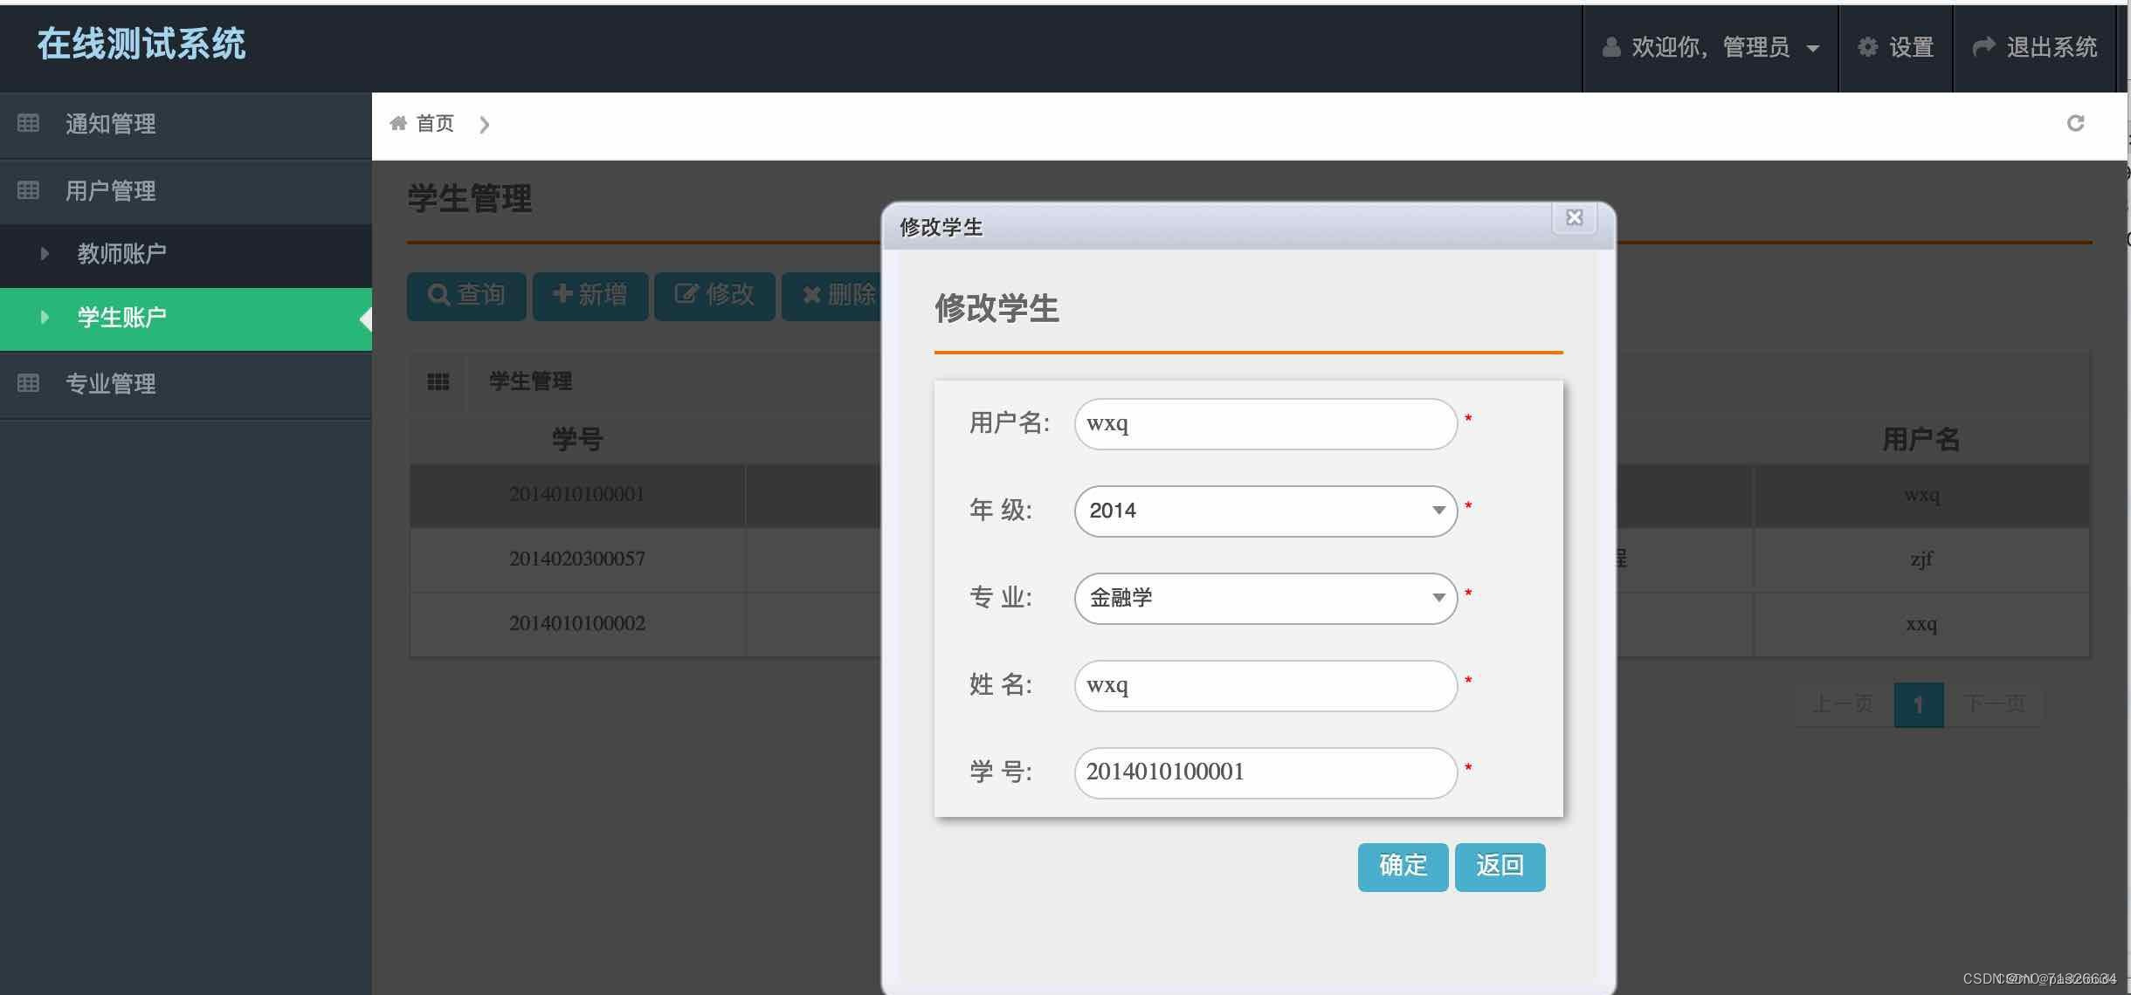
Task: Click the 用户管理 grid icon in sidebar
Action: coord(28,190)
